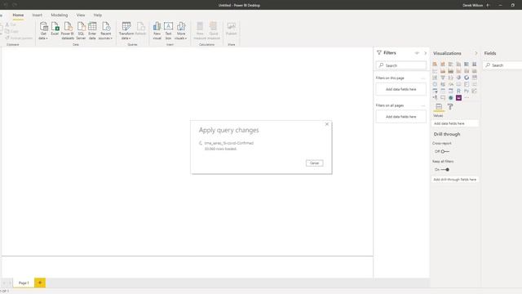Open the Format paint roller tab
The height and width of the screenshot is (294, 522).
tap(450, 107)
